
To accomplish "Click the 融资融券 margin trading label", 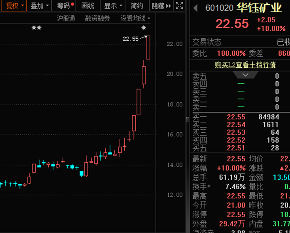I will pos(98,18).
